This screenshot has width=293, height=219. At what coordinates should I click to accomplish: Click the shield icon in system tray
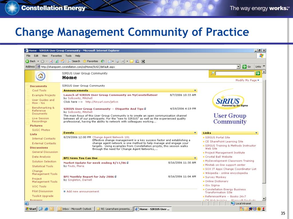255,209
